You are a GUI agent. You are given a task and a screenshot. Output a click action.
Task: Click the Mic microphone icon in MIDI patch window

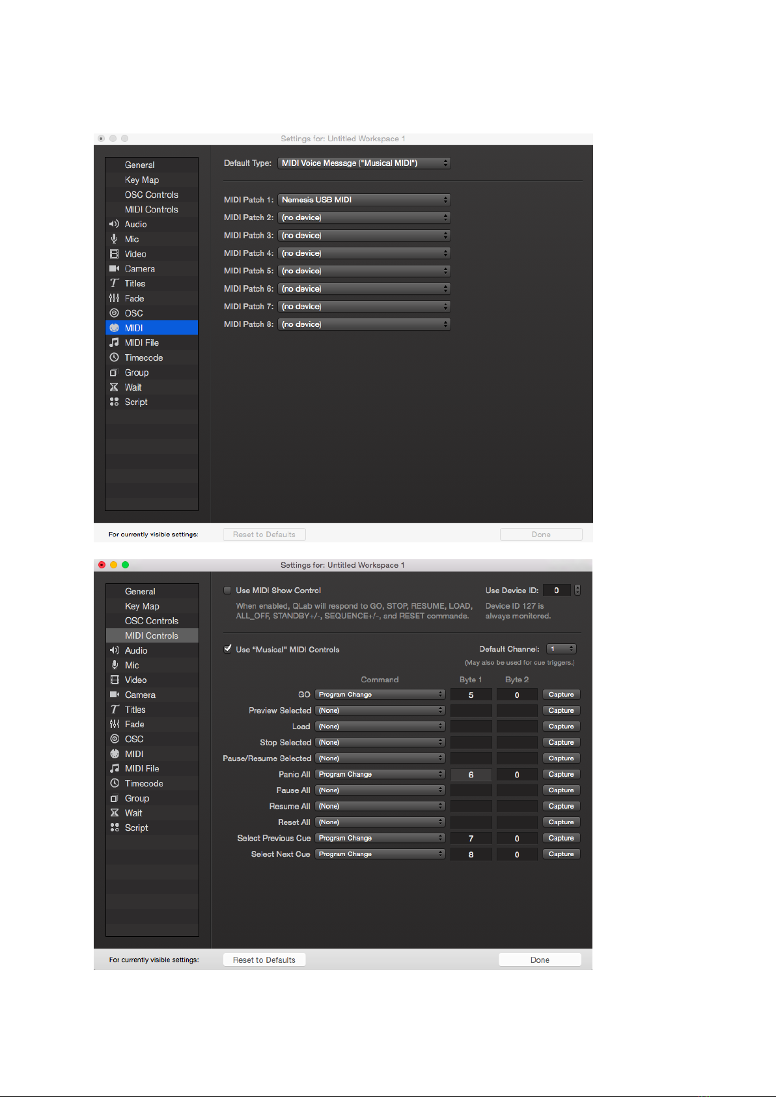pyautogui.click(x=114, y=239)
